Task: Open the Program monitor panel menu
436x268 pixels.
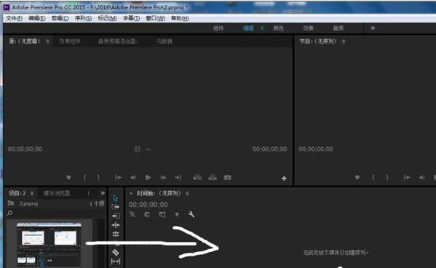Action: (344, 41)
